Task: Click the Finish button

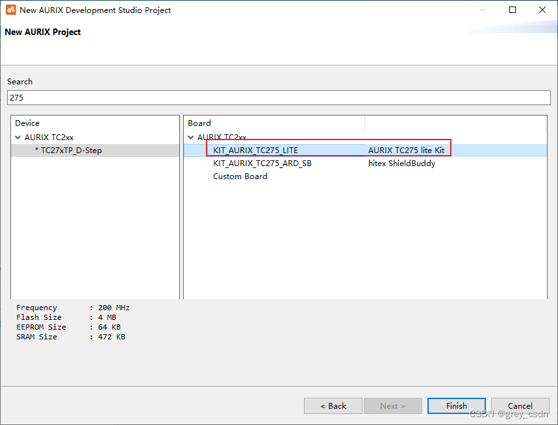Action: [456, 405]
